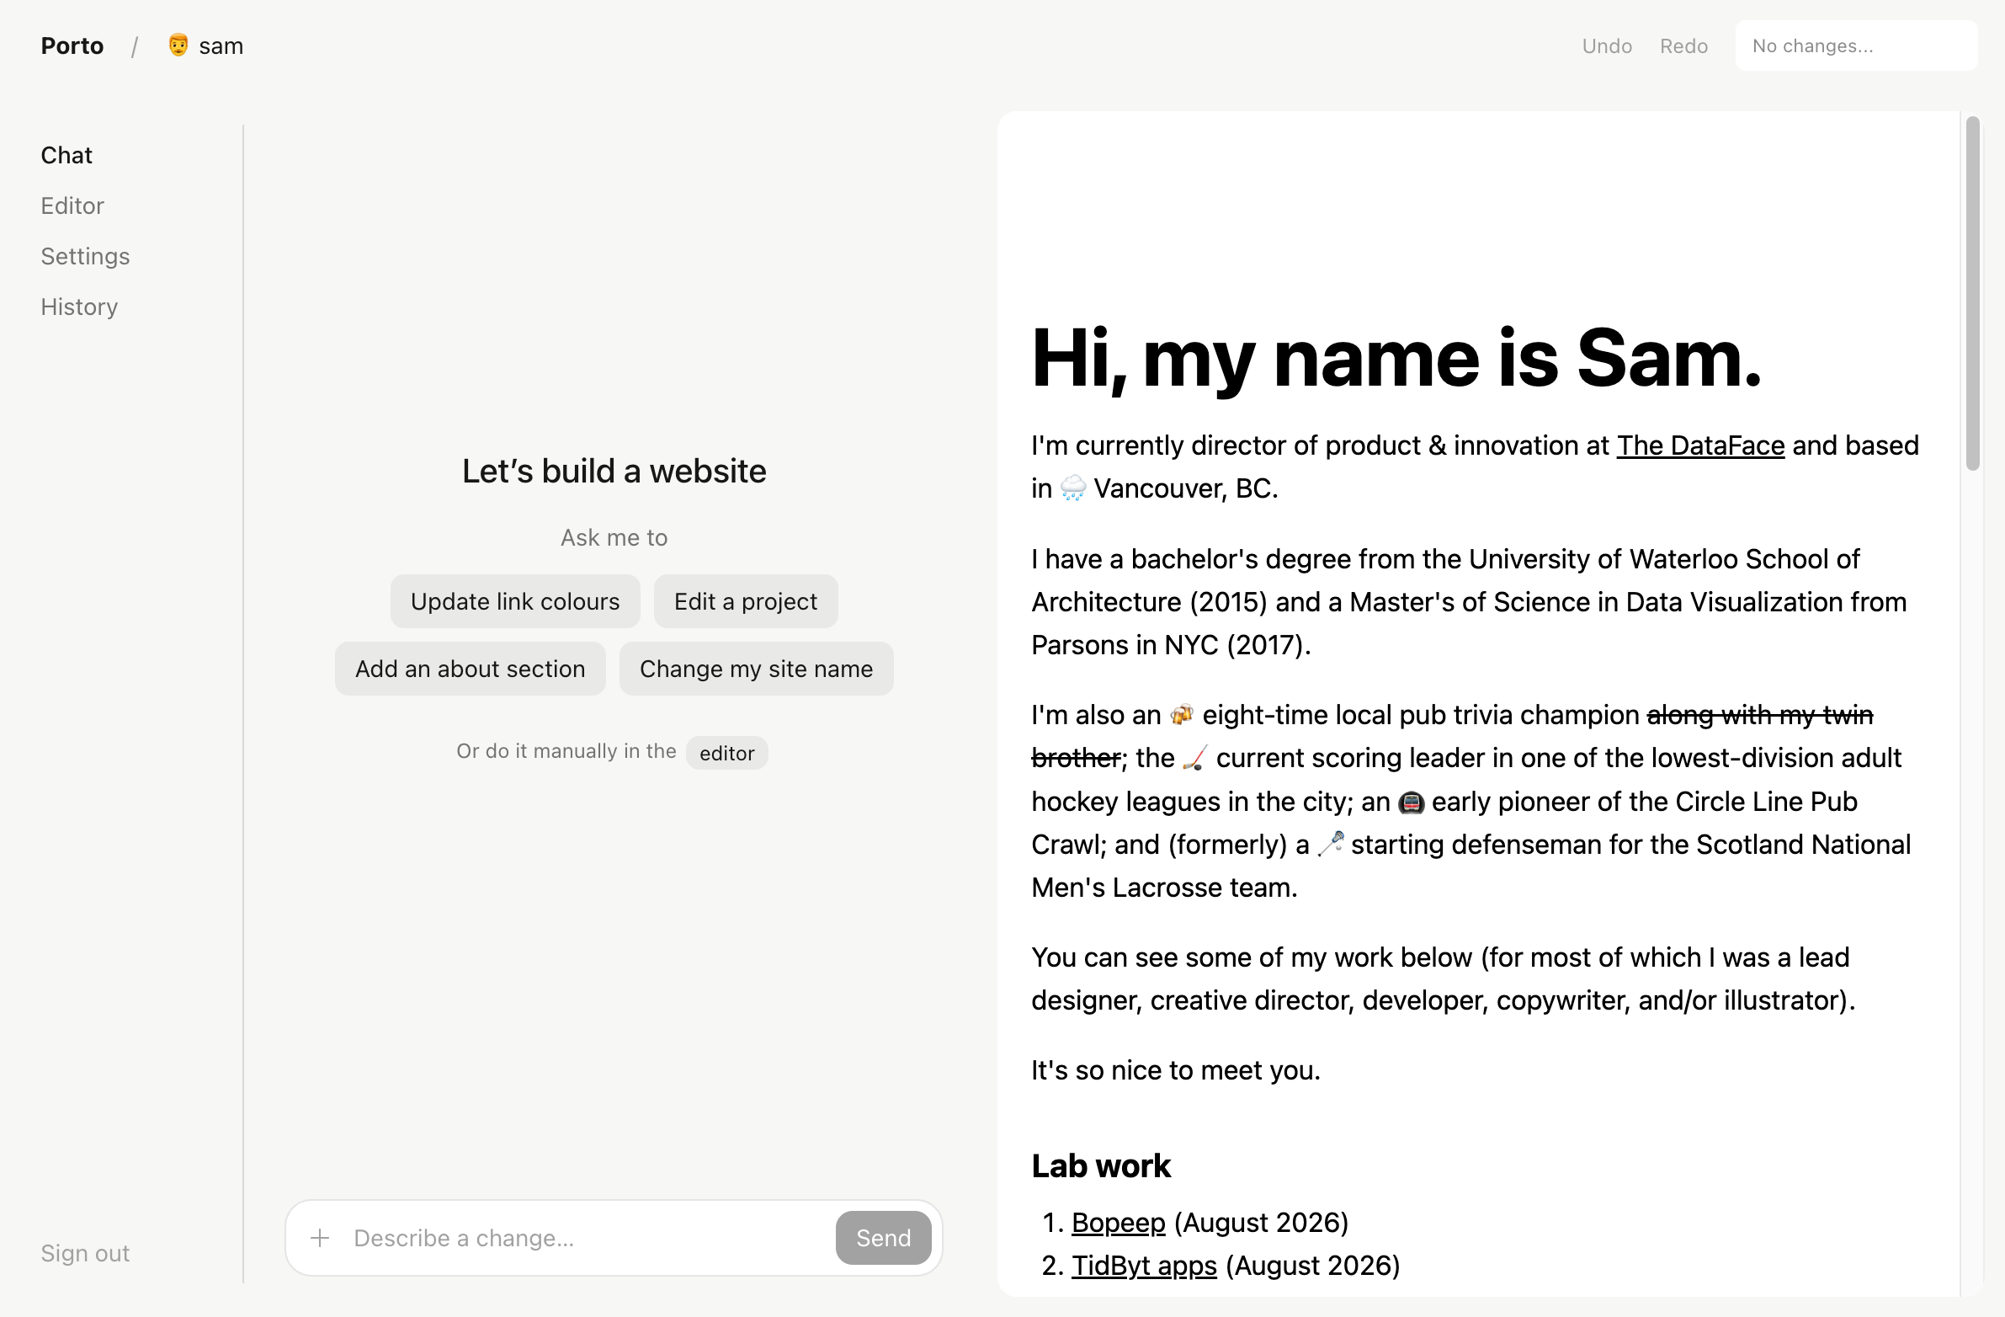Click the No changes field
The height and width of the screenshot is (1317, 2005).
coord(1856,45)
